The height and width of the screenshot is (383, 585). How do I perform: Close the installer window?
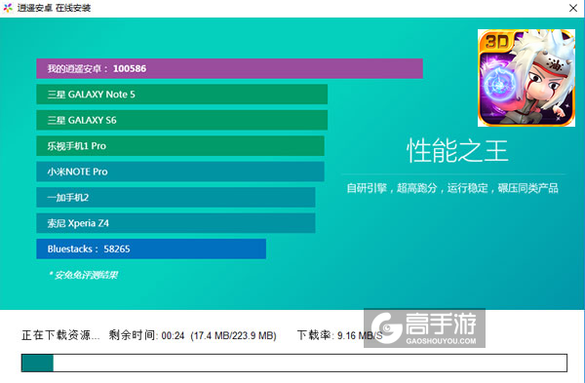[x=573, y=8]
